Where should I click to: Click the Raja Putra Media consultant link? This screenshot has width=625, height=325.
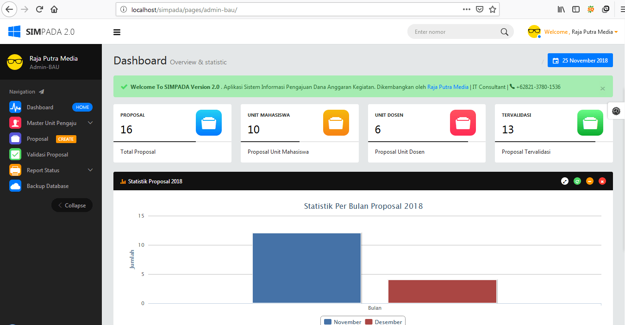coord(447,87)
